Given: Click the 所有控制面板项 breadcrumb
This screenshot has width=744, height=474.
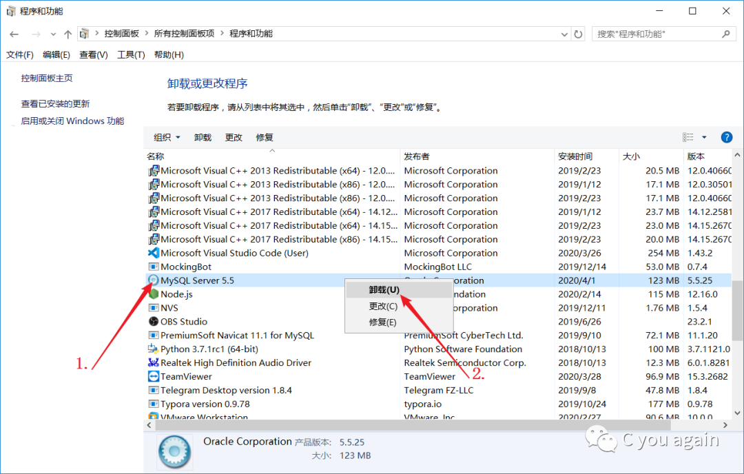Looking at the screenshot, I should 184,34.
